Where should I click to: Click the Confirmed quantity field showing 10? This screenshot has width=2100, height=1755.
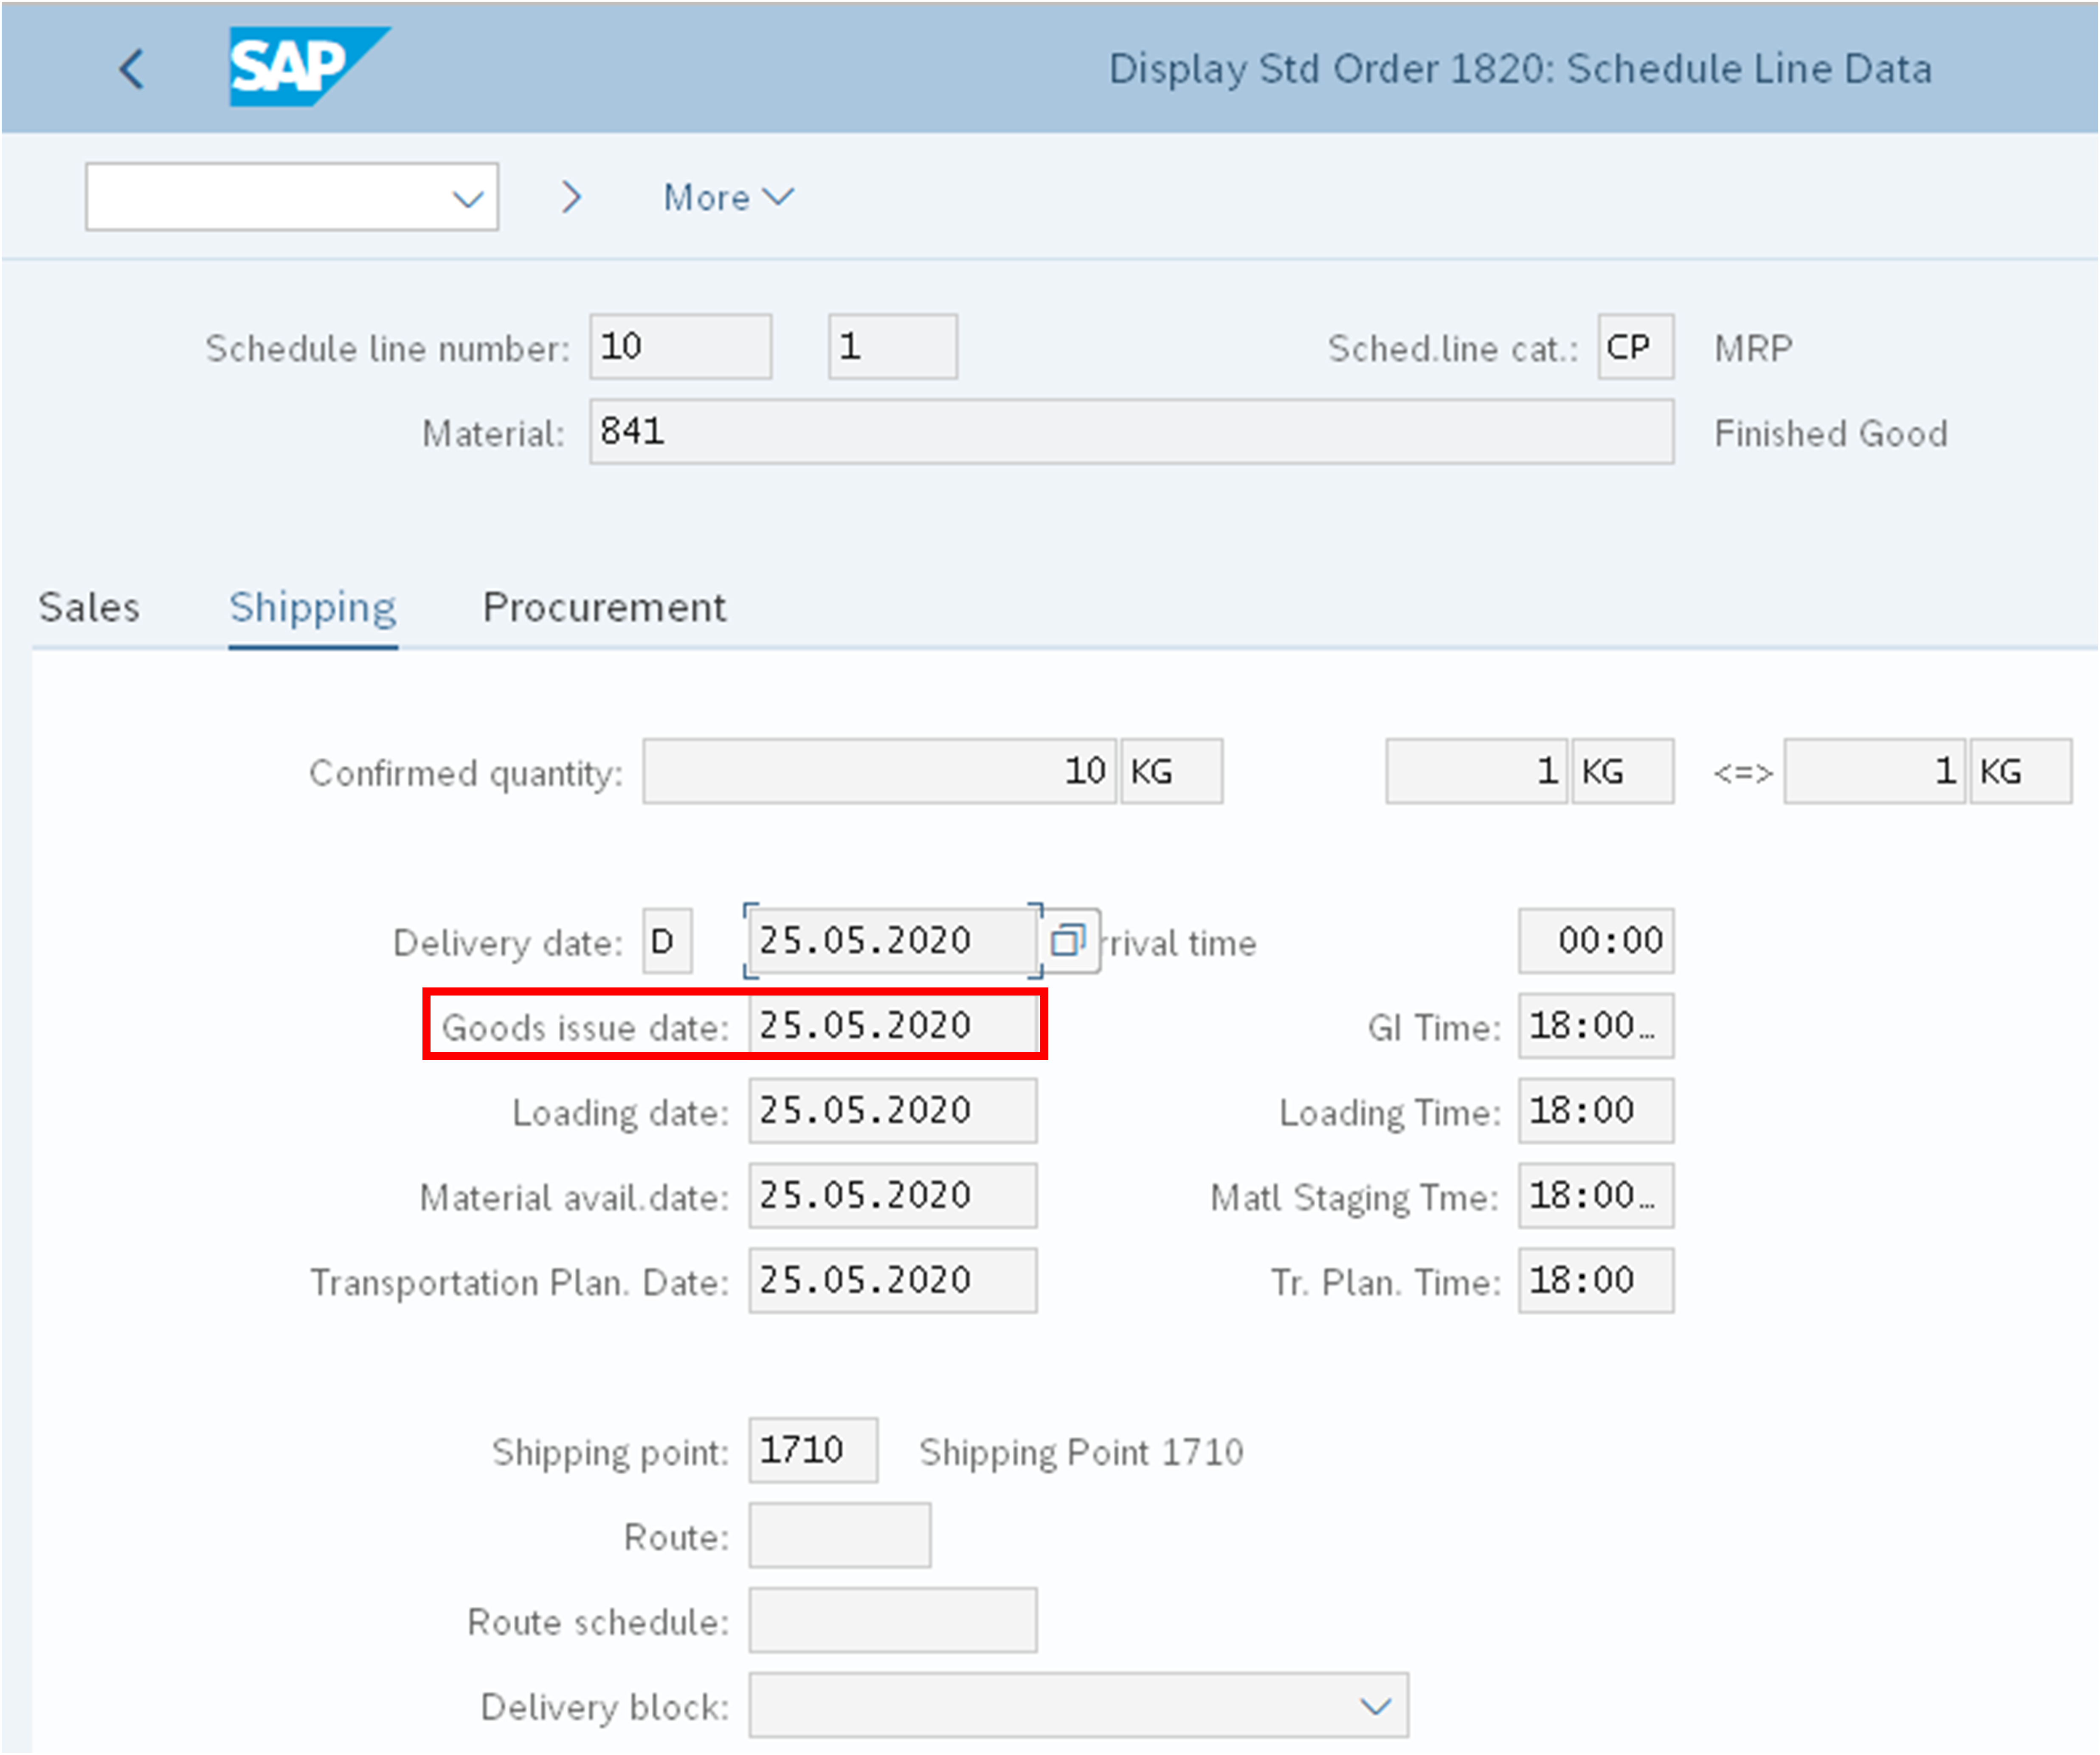click(x=878, y=770)
